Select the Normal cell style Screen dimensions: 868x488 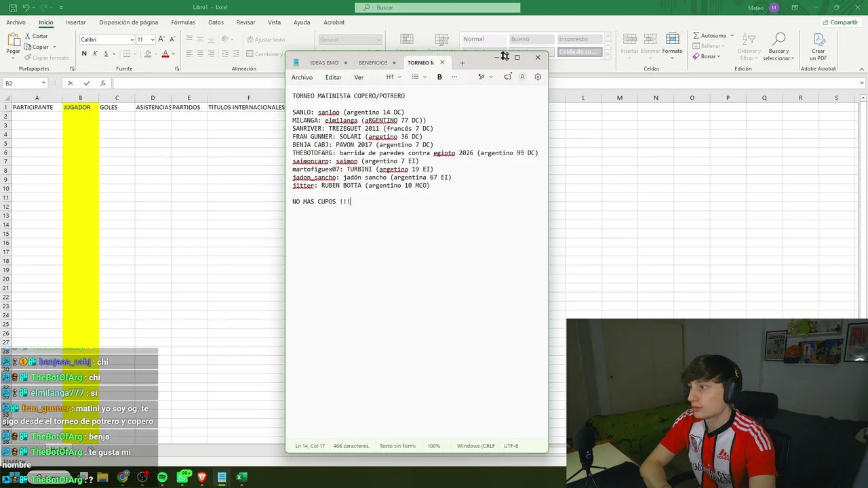pos(483,39)
